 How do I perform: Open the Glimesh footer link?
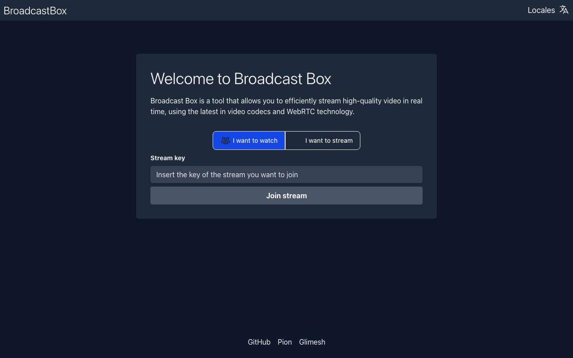(312, 342)
